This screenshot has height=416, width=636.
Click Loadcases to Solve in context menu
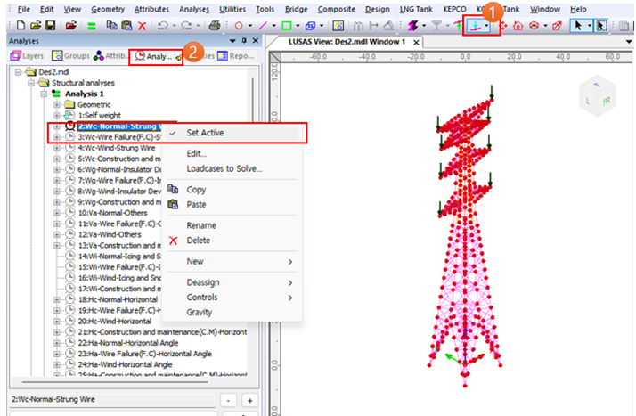click(x=224, y=168)
